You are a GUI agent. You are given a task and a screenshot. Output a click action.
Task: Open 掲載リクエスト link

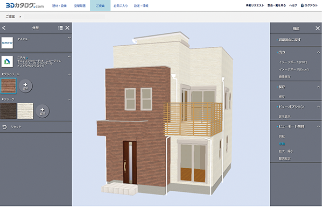255,5
